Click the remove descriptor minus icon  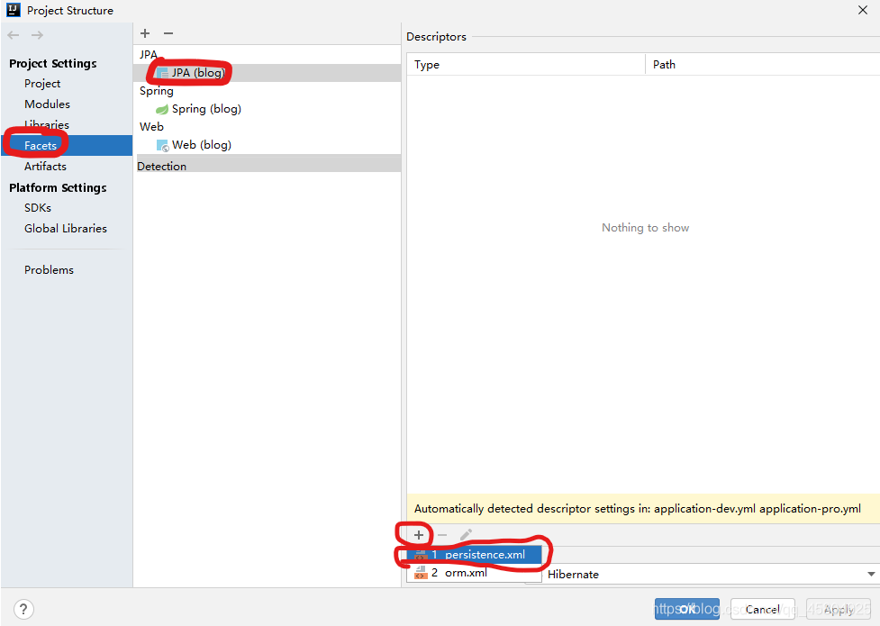click(442, 535)
